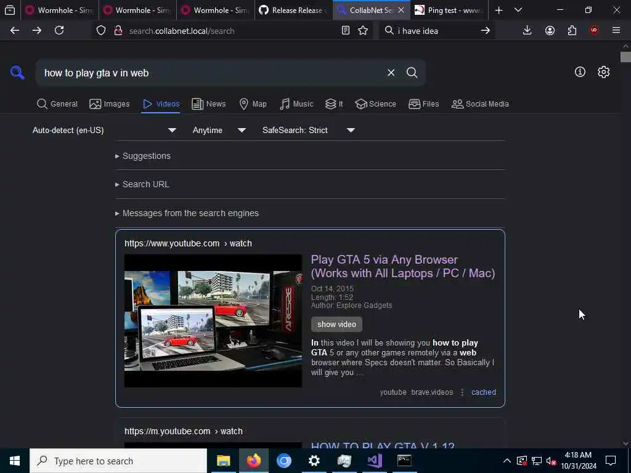Click the youtube.com watch URL of first result
631x473 pixels.
pos(188,243)
